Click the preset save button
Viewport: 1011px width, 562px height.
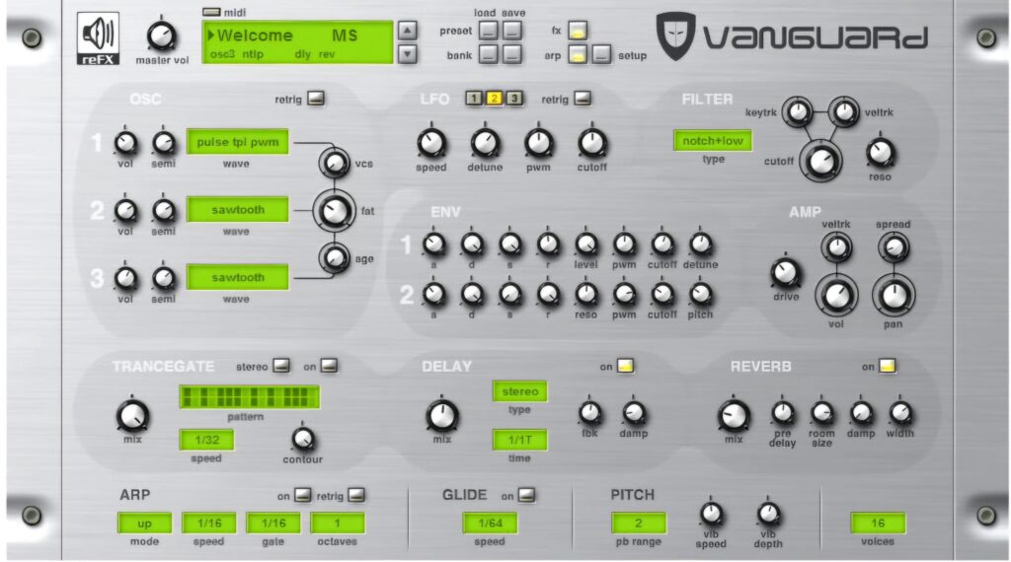512,30
